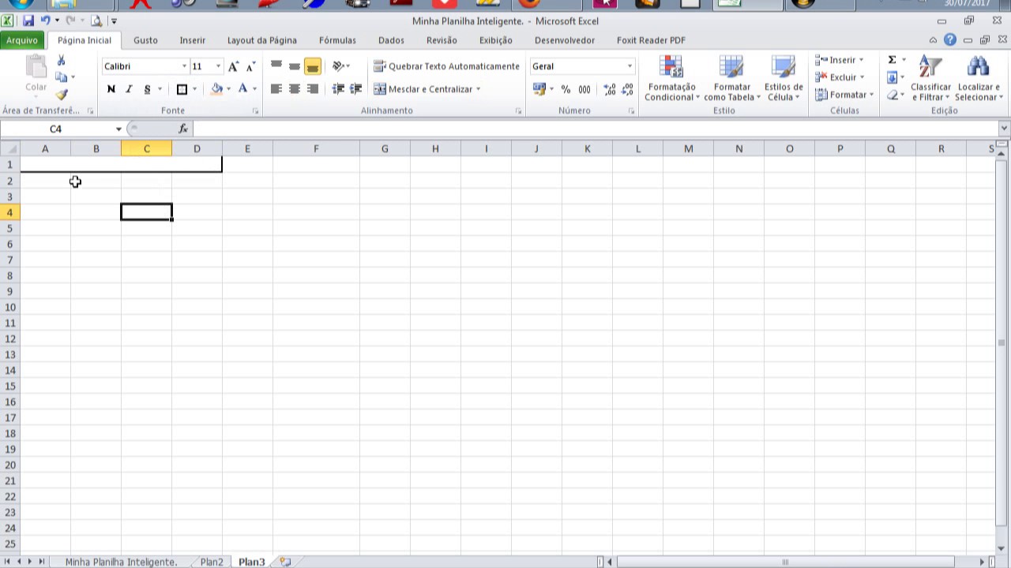Switch to the Dados tab
Image resolution: width=1011 pixels, height=568 pixels.
click(391, 40)
